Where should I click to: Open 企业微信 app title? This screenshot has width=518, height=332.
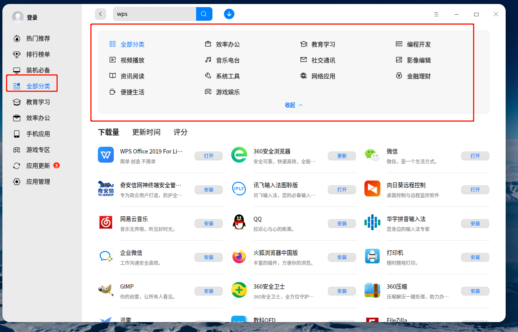131,252
